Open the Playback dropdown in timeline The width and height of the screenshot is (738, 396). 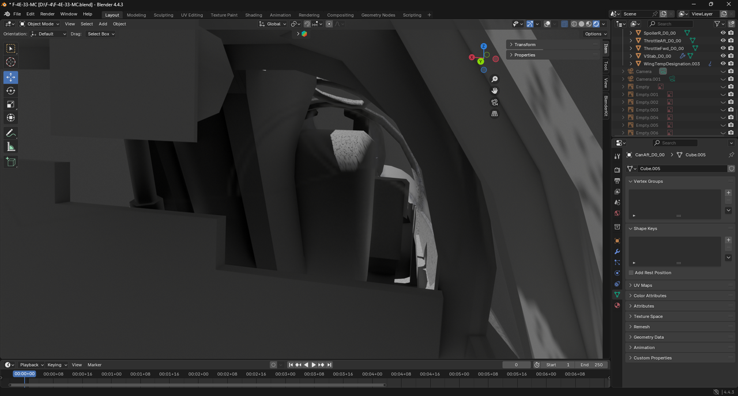click(x=32, y=365)
